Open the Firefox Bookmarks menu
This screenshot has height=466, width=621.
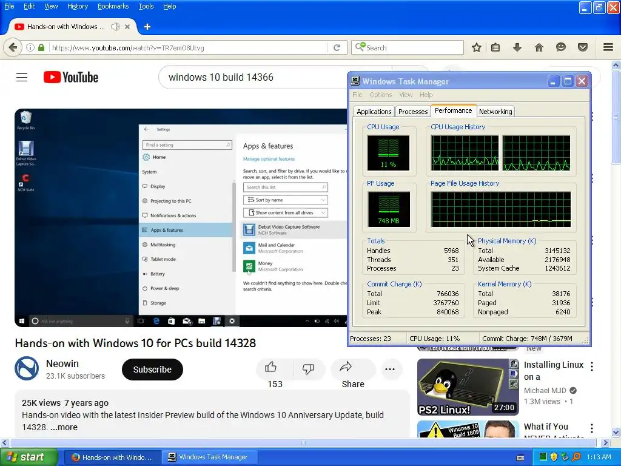pos(113,6)
